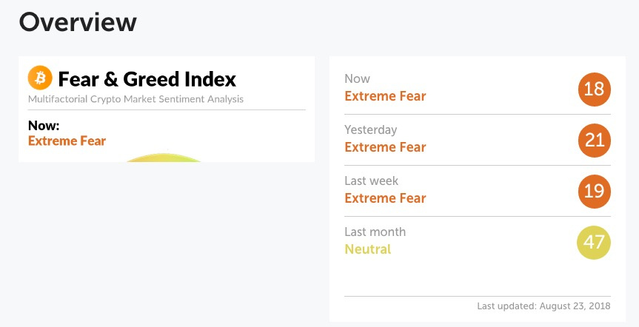Click the orange Bitcoin logo icon
Viewport: 639px width, 327px height.
40,78
